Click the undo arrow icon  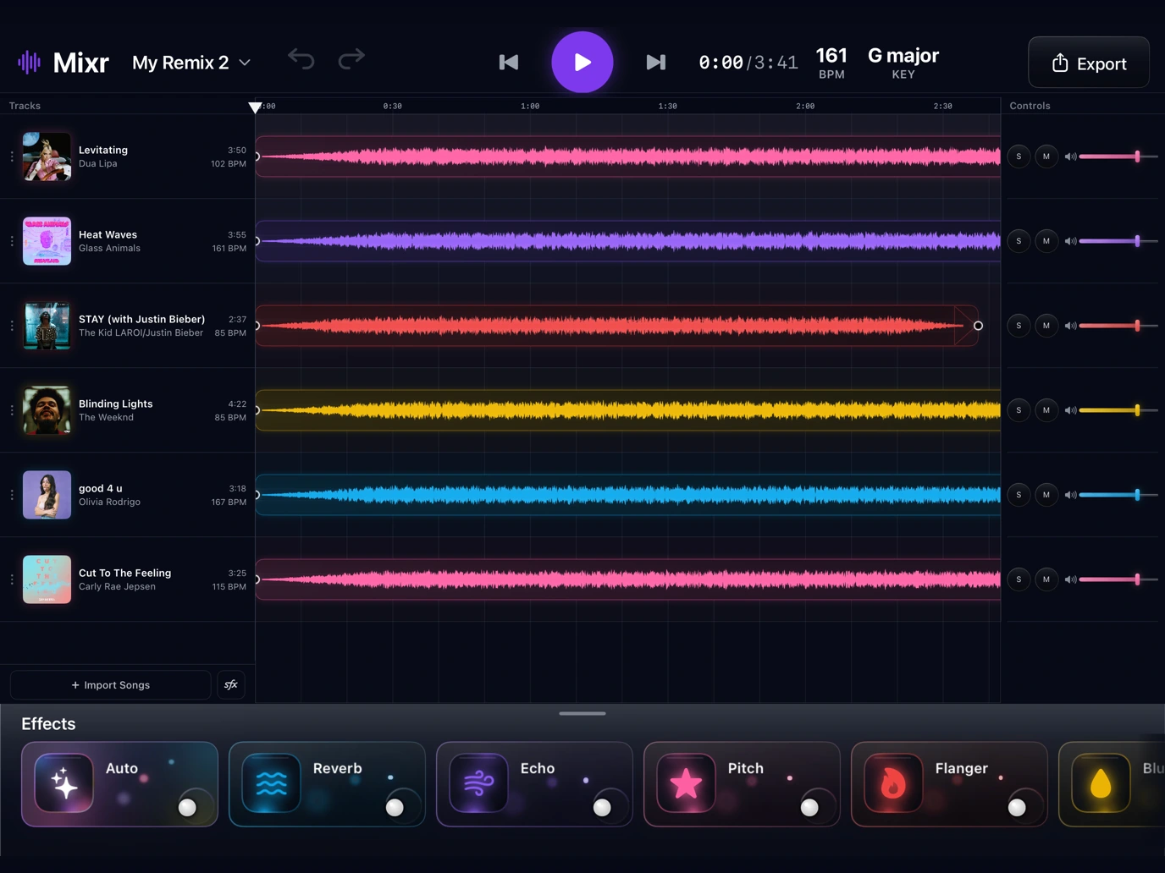(301, 58)
